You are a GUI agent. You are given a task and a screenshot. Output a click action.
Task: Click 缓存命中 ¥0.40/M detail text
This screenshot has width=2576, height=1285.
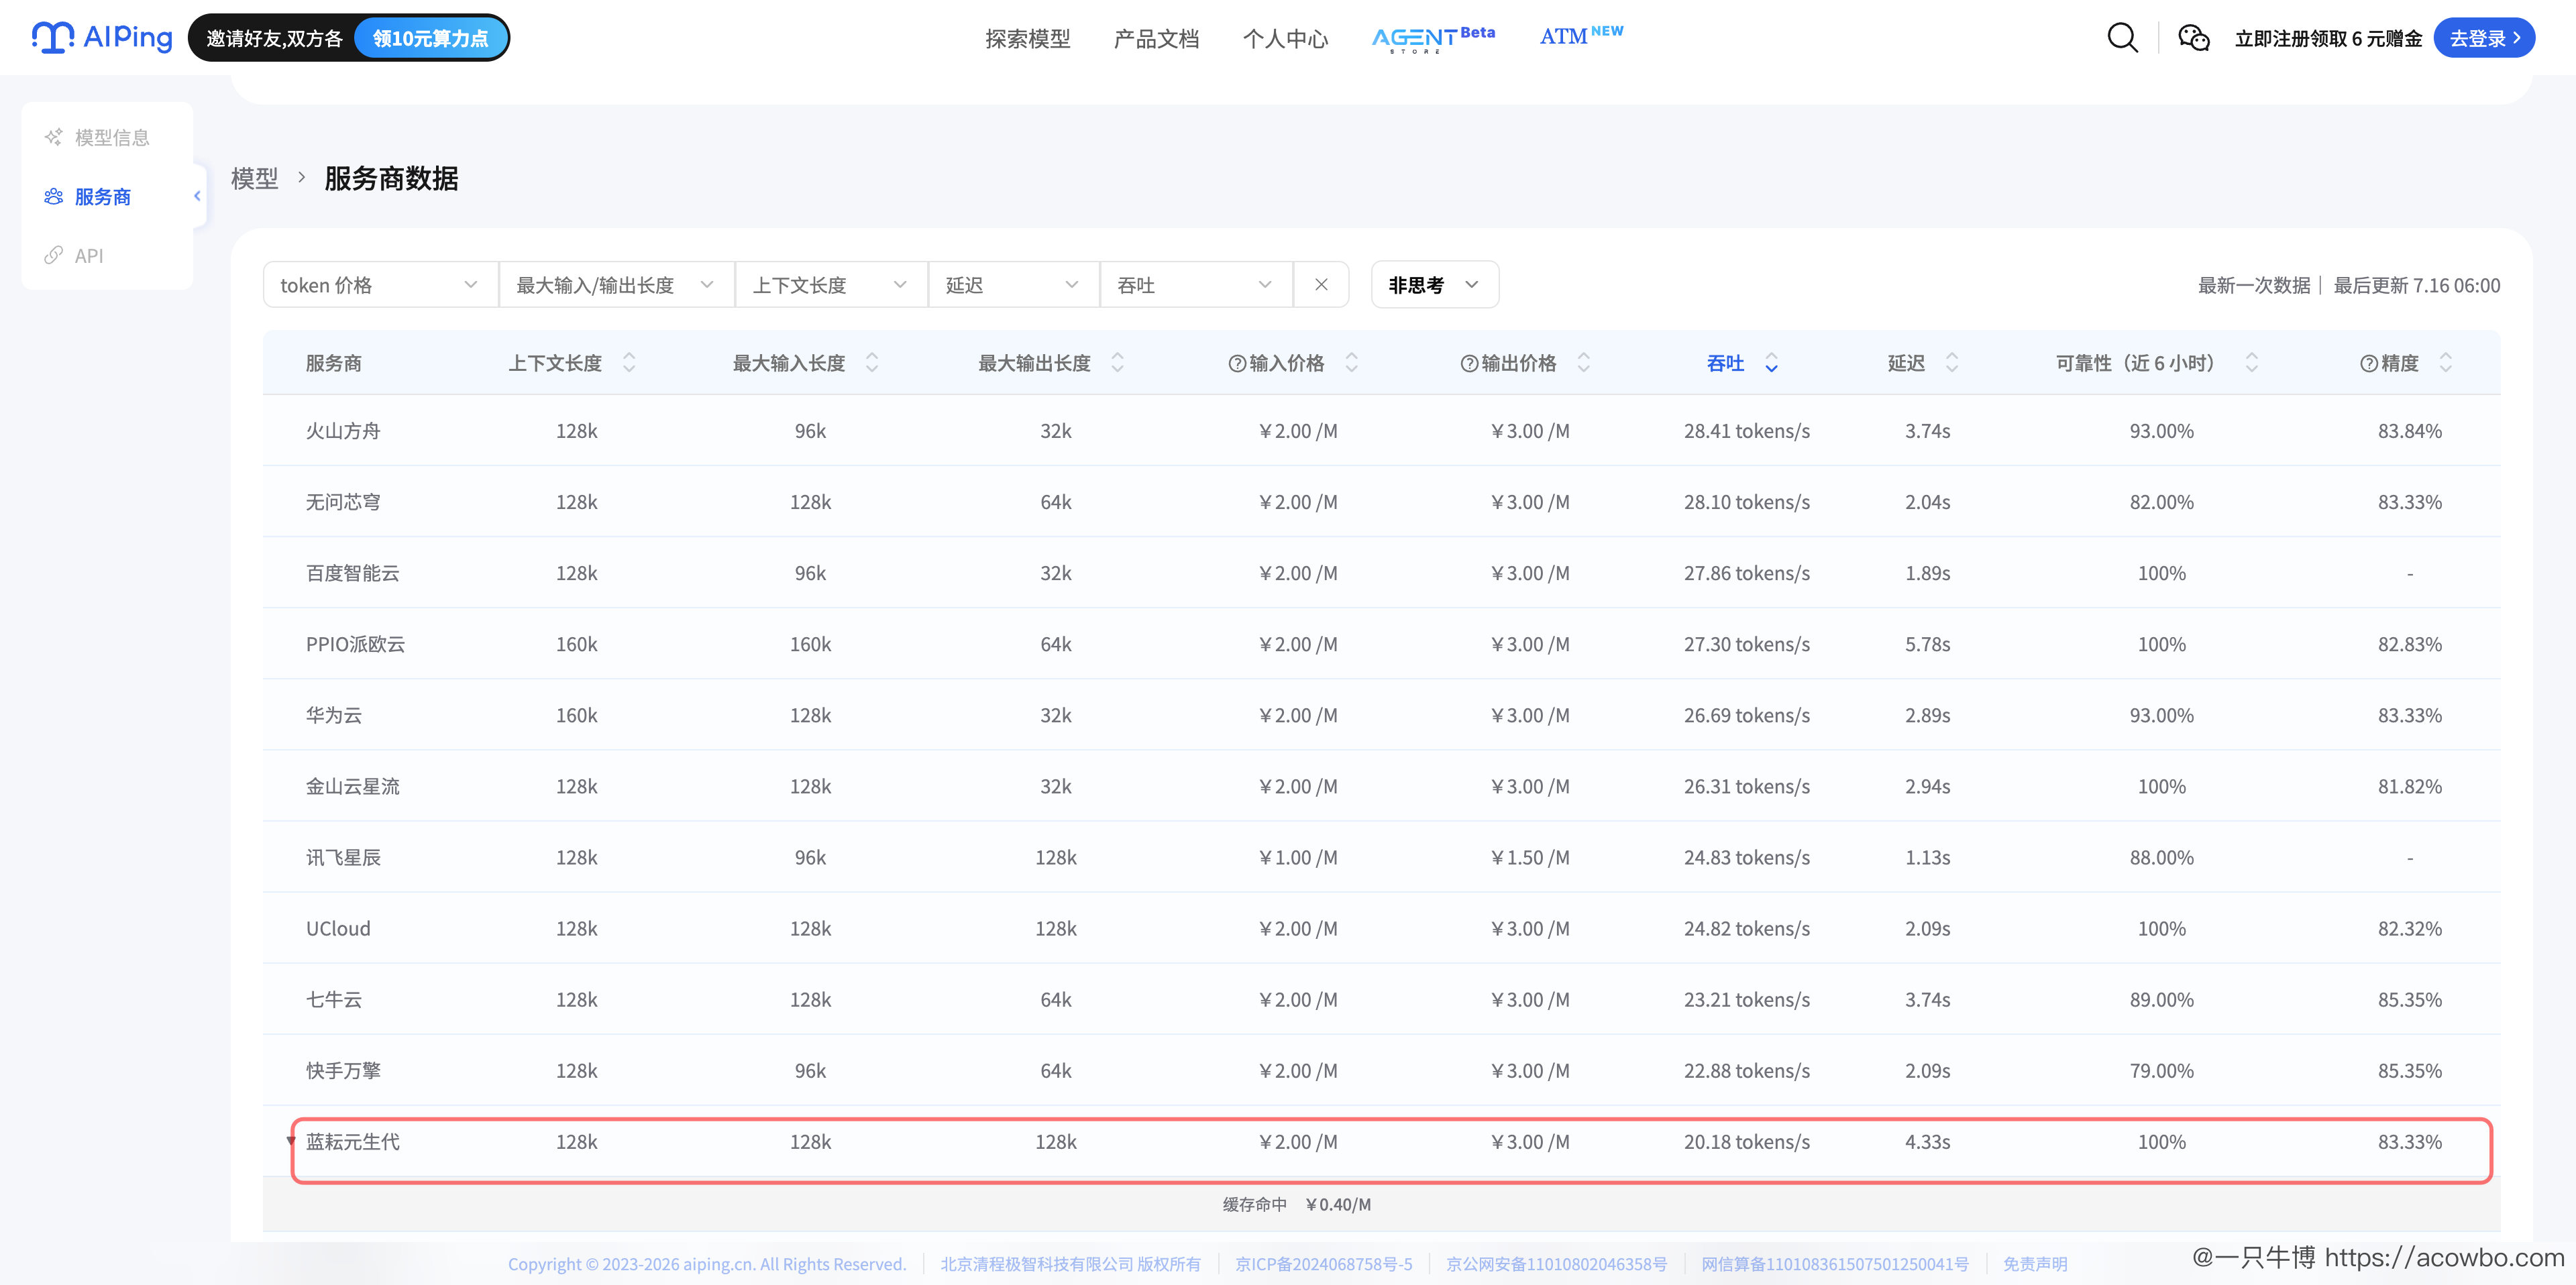(1296, 1204)
